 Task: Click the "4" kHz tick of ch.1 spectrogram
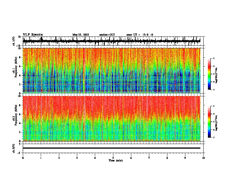click(x=20, y=75)
